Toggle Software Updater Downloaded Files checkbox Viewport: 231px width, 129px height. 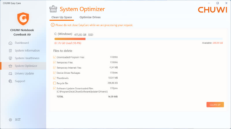(54, 88)
